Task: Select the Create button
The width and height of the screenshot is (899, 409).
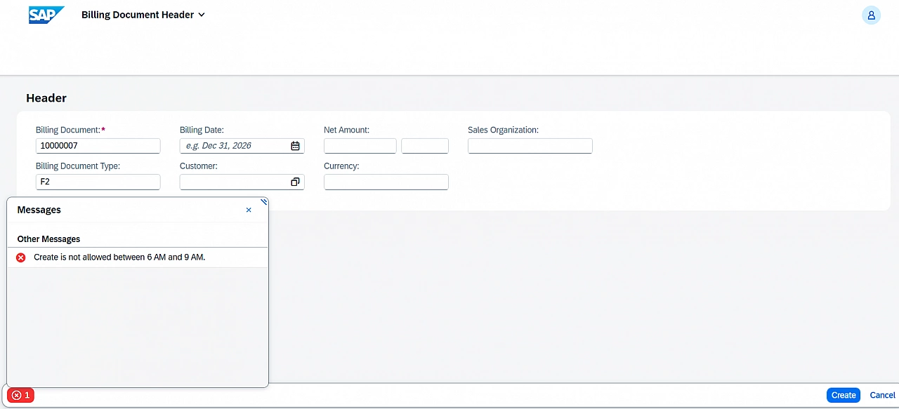Action: [843, 395]
